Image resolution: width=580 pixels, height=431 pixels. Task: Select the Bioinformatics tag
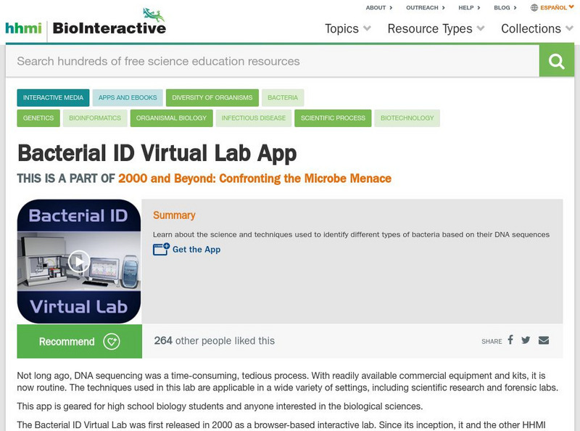tap(95, 118)
